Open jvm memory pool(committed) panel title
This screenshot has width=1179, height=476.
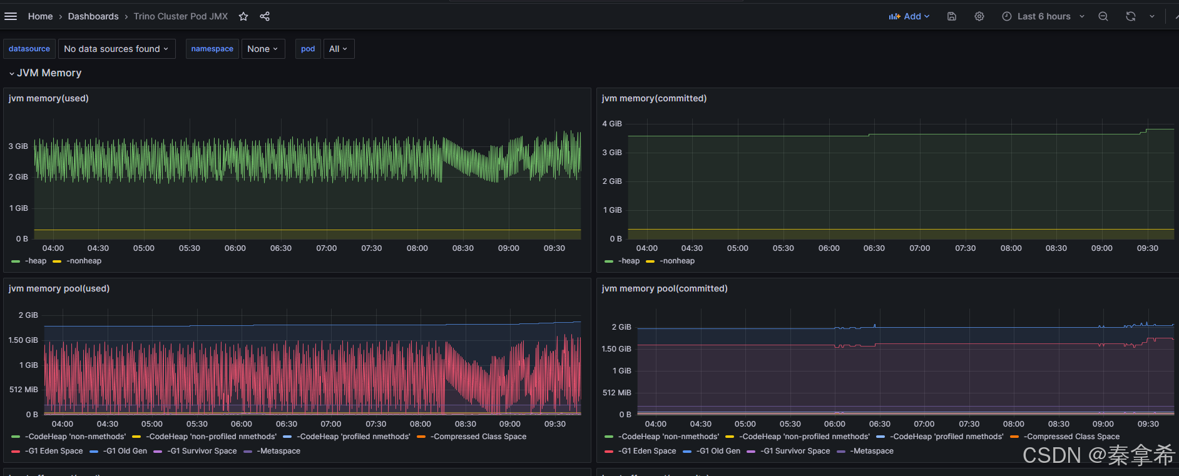(665, 288)
